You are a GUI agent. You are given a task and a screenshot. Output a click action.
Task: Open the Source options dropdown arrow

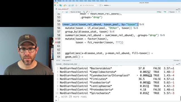pyautogui.click(x=176, y=12)
